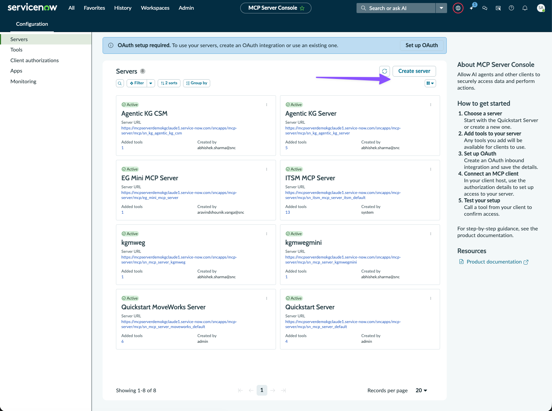
Task: Select the Configuration tab
Action: [x=32, y=24]
